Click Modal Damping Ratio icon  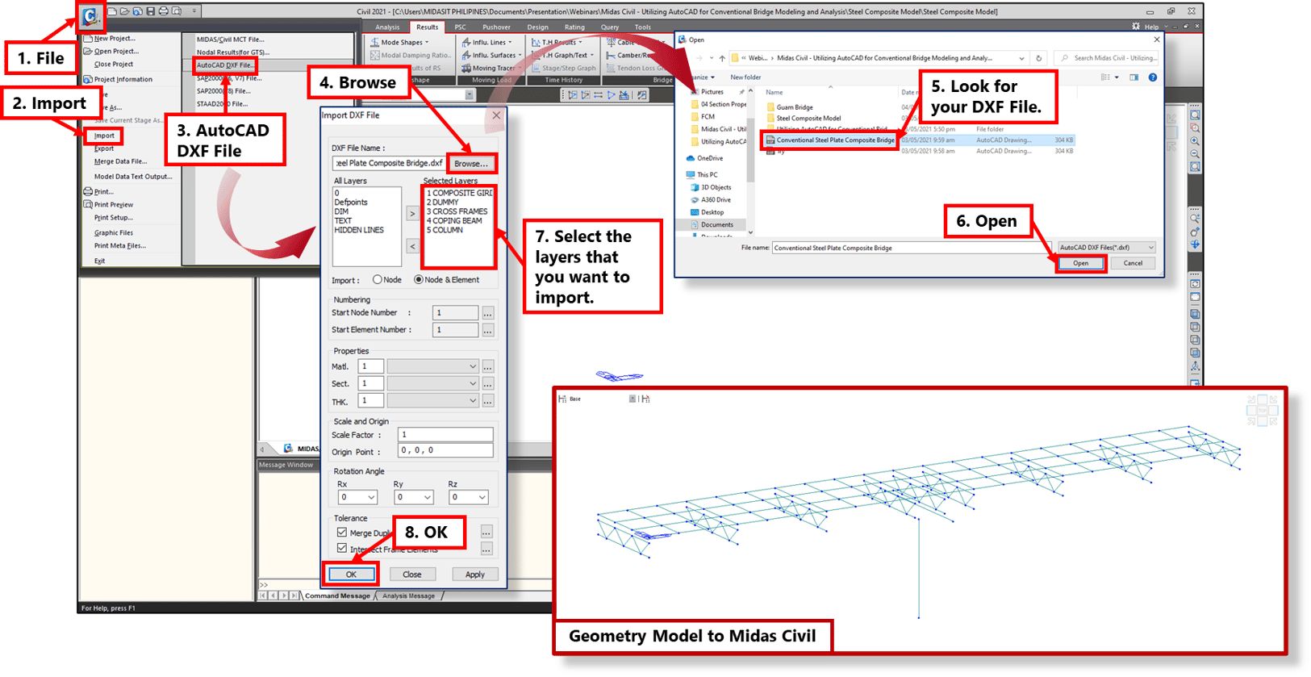point(375,55)
